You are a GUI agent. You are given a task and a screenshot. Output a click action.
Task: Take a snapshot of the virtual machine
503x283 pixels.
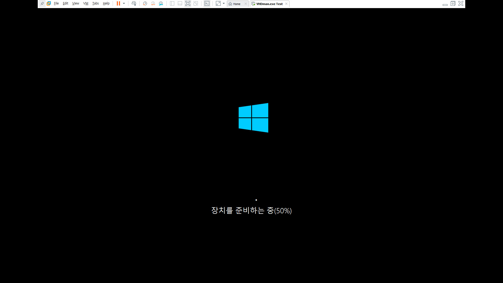[145, 4]
